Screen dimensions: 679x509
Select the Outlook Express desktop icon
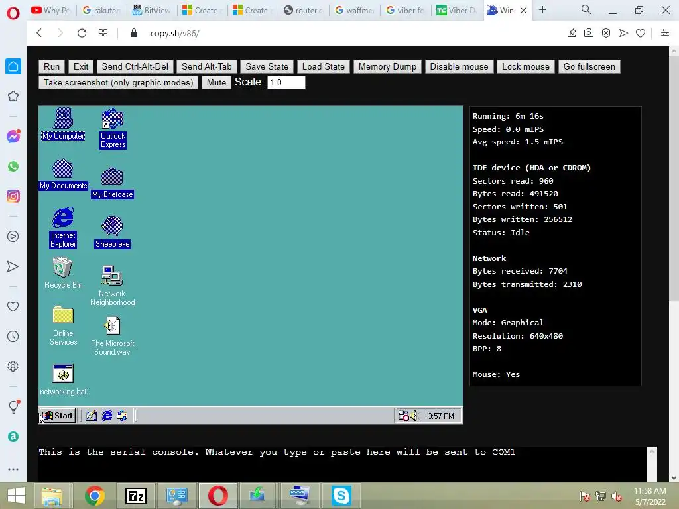click(x=113, y=129)
